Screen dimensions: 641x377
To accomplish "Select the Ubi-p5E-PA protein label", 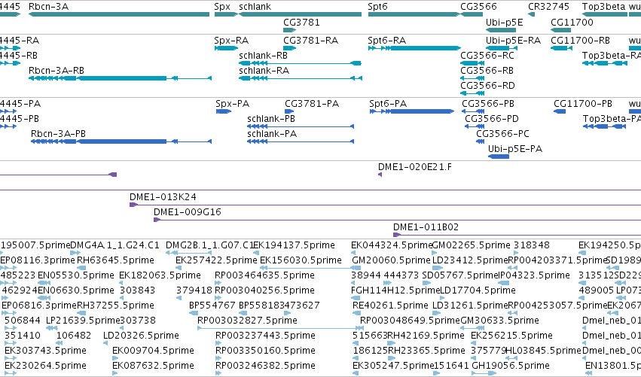I will [x=515, y=149].
